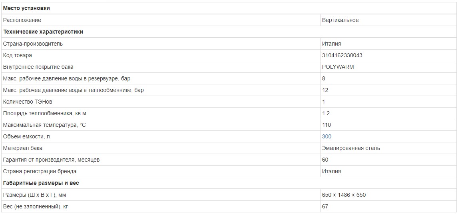Click the 'Расположение' row label
Viewport: 460px width, 214px height.
(x=22, y=20)
